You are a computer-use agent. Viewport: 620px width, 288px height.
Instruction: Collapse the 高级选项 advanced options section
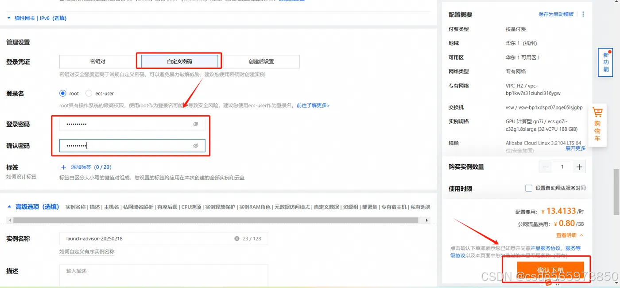point(10,206)
